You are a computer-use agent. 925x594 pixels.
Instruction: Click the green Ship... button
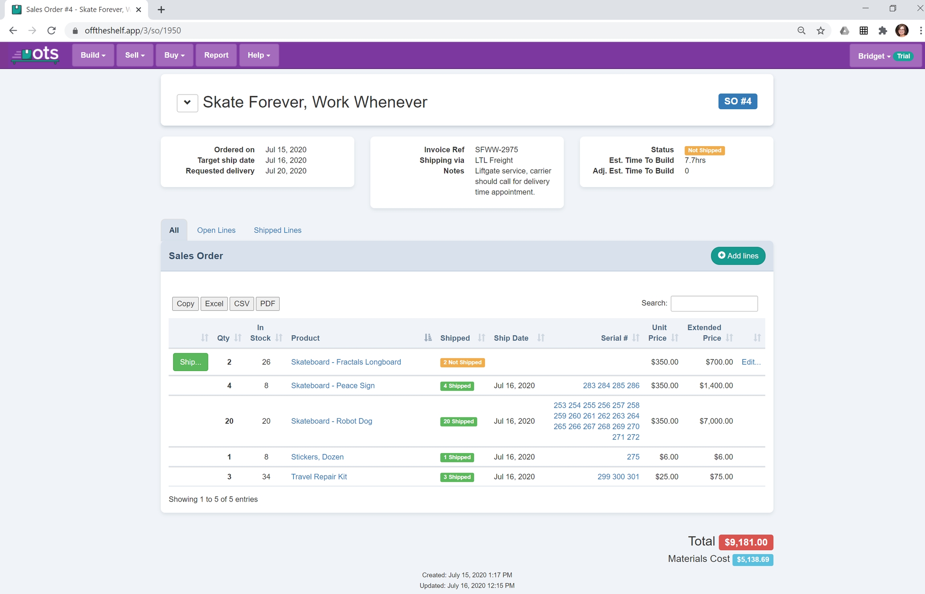coord(190,362)
